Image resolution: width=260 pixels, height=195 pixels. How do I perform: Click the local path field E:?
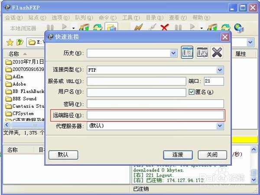pos(36,42)
